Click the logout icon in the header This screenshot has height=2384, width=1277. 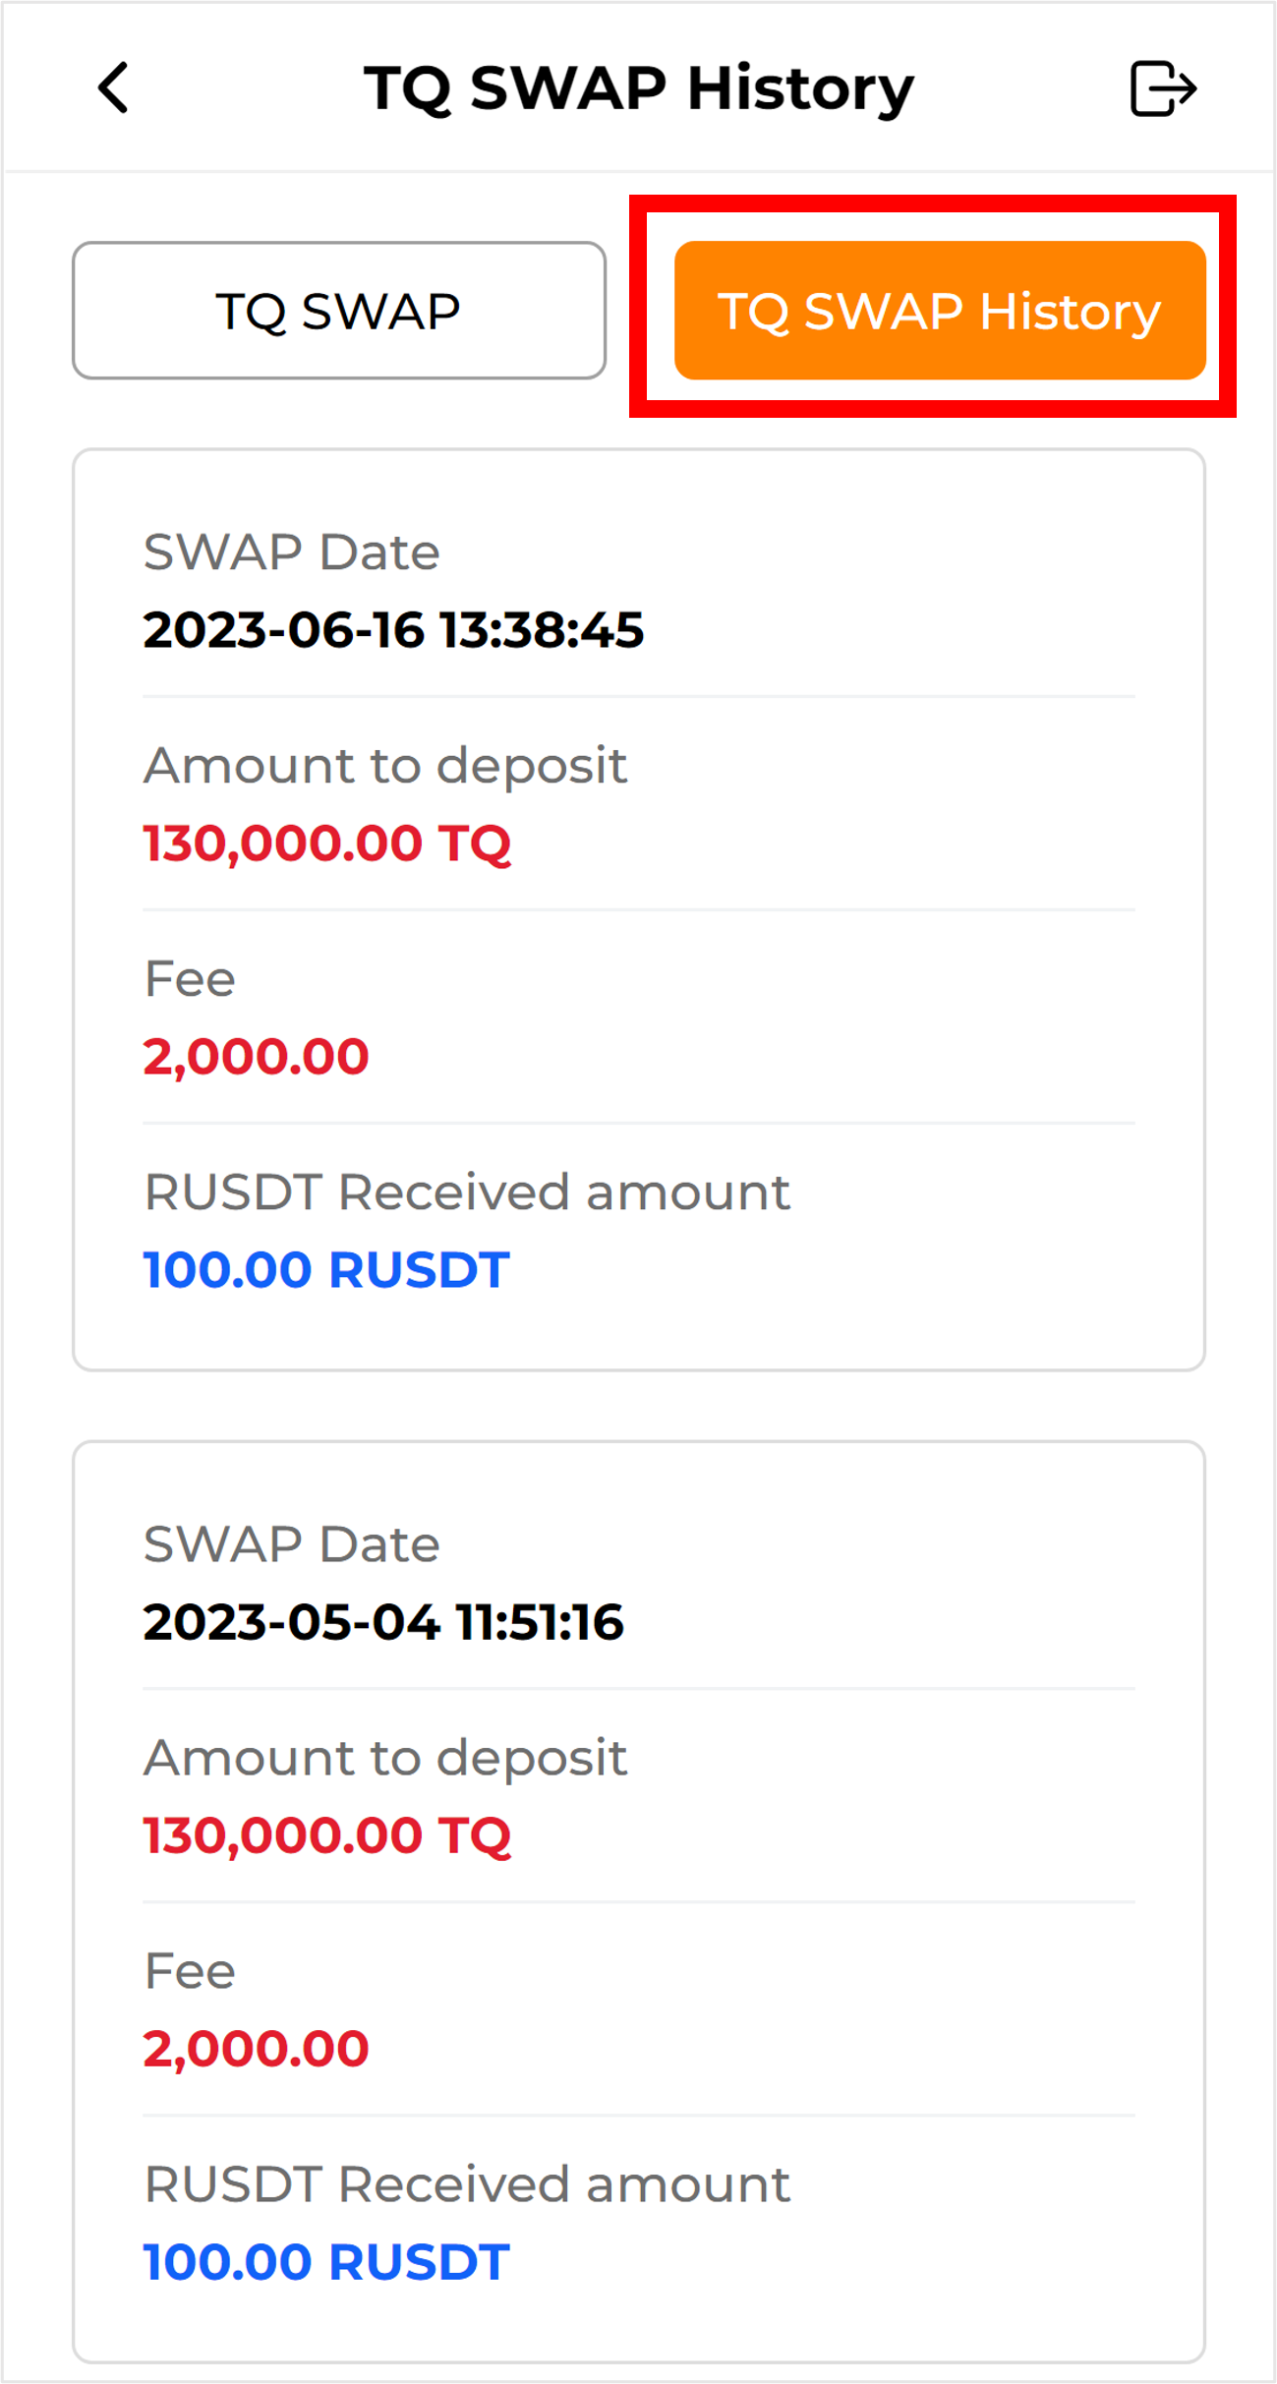(1162, 88)
